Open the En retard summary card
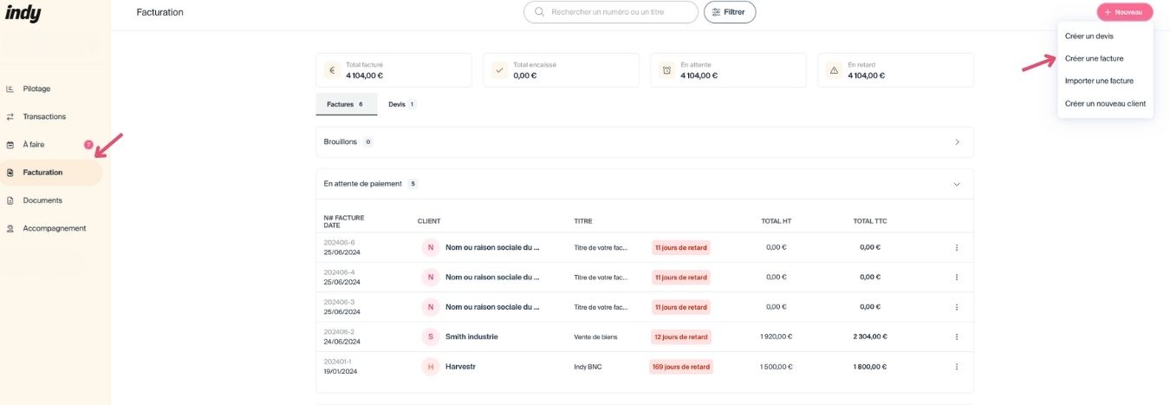1170x405 pixels. (x=895, y=70)
